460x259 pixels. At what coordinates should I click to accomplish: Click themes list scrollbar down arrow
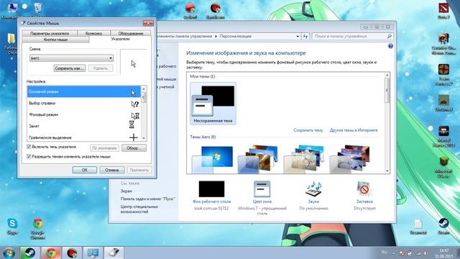pos(387,171)
